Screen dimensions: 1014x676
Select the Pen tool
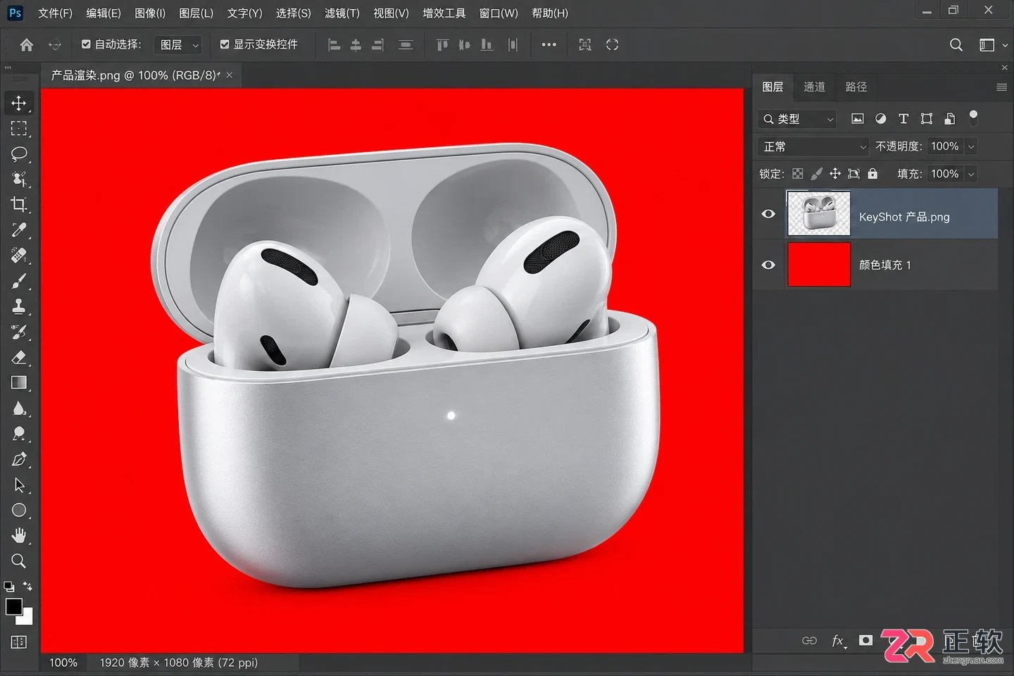point(19,459)
